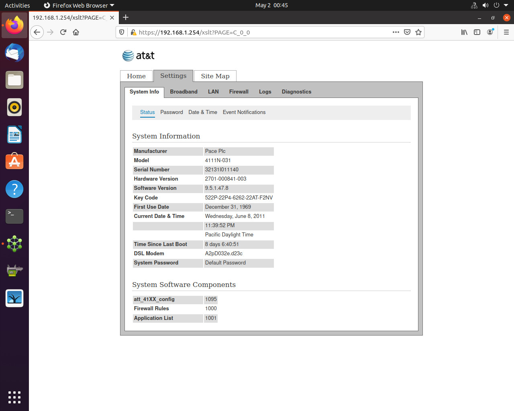The width and height of the screenshot is (514, 411).
Task: Switch to the Broadband tab
Action: [184, 92]
